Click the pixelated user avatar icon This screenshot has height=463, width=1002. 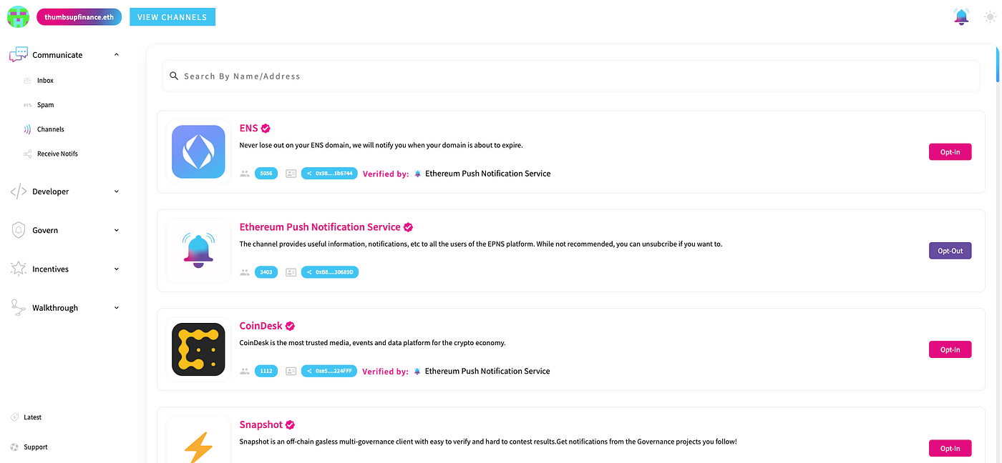(x=18, y=16)
